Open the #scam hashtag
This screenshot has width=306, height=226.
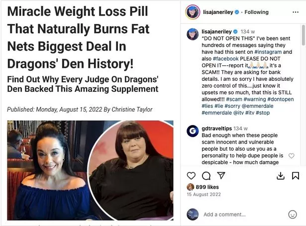[x=234, y=99]
